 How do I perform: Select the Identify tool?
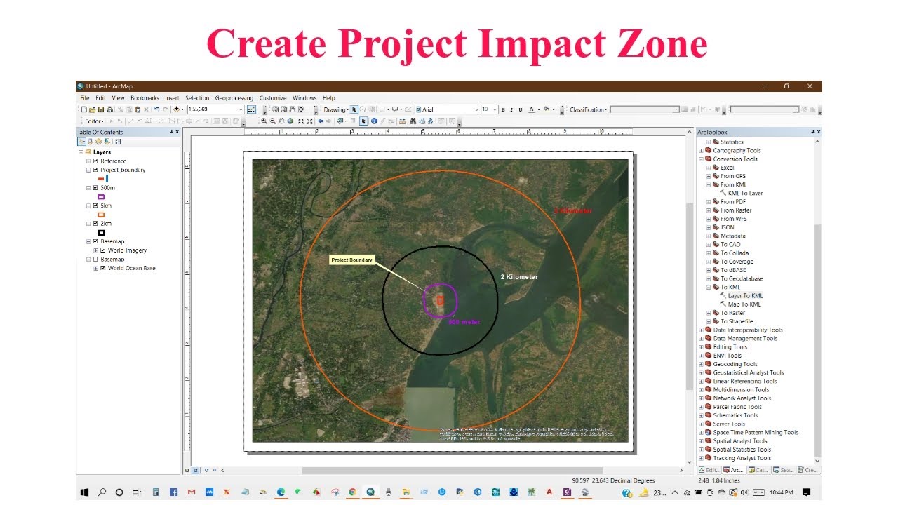(x=374, y=121)
